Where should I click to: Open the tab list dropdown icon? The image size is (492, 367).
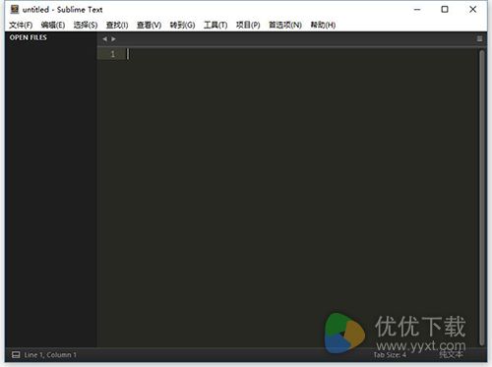[x=479, y=39]
